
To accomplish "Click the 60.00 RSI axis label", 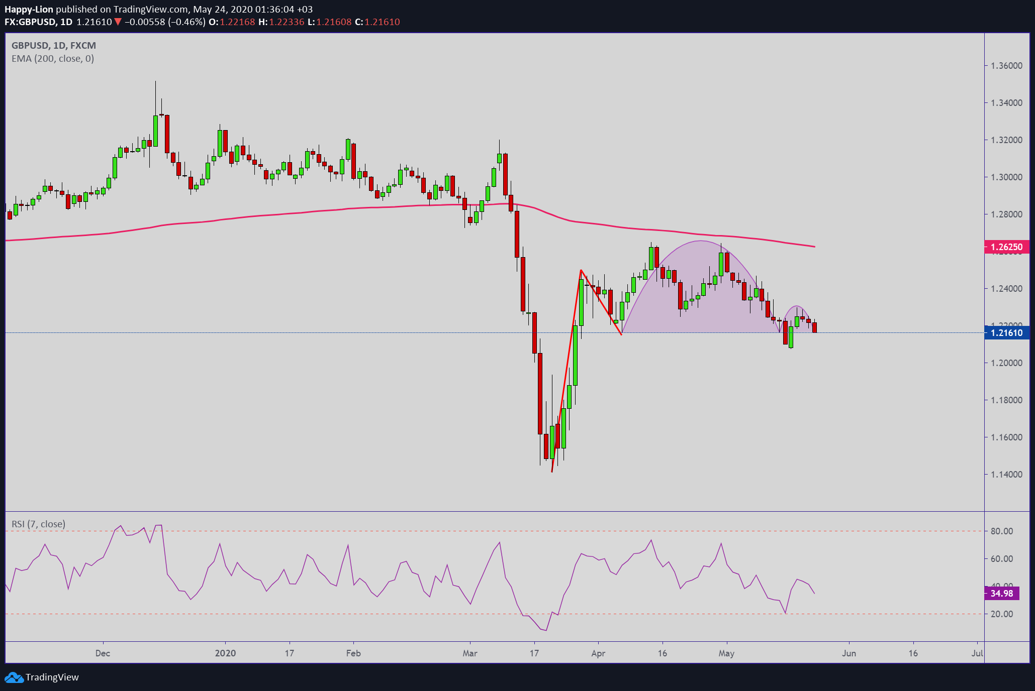I will [1001, 559].
